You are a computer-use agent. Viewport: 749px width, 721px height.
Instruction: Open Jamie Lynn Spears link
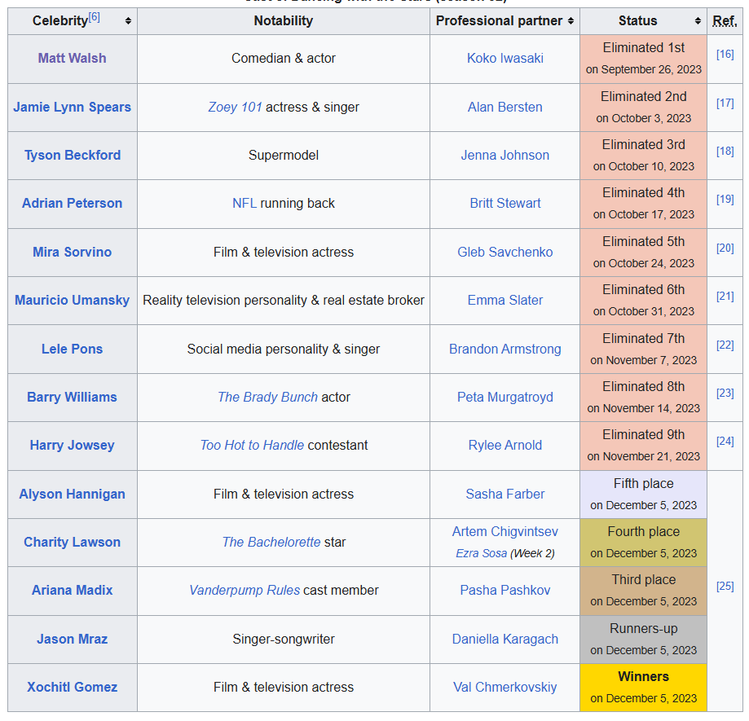click(x=73, y=107)
